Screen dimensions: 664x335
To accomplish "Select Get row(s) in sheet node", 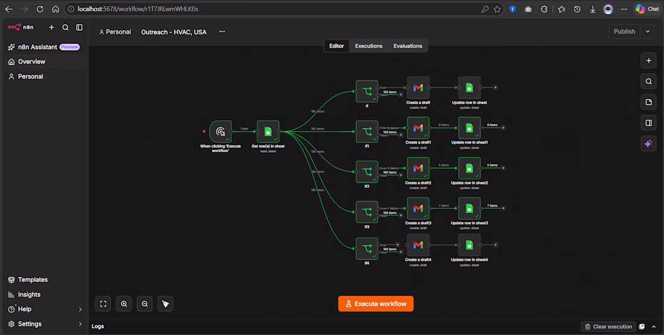I will (268, 132).
